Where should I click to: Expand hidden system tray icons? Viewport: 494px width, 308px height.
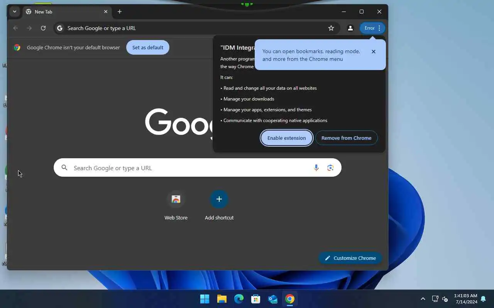(423, 299)
